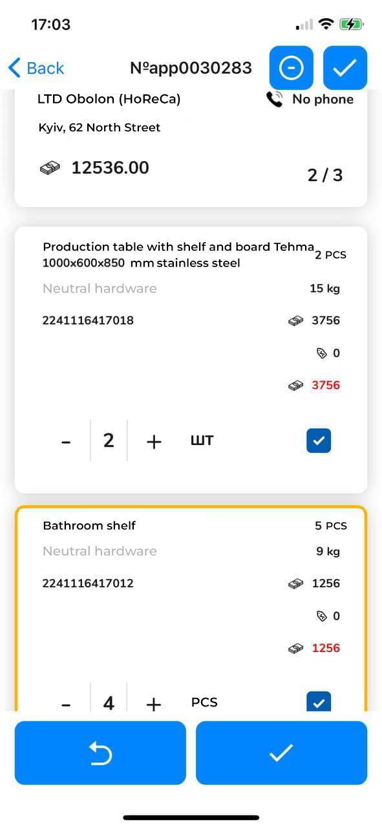Image resolution: width=382 pixels, height=828 pixels.
Task: Tap the undo arrow button at bottom
Action: pyautogui.click(x=100, y=753)
